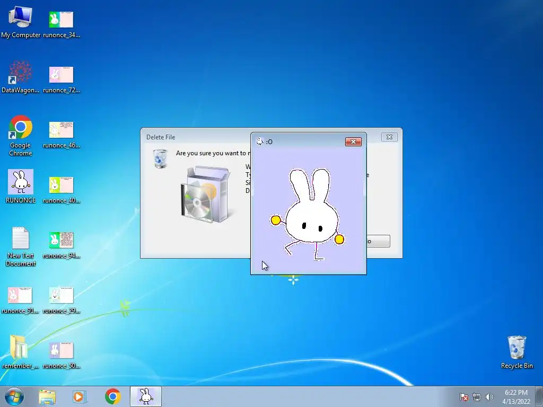Select the runonce_34 image file
Image resolution: width=543 pixels, height=407 pixels.
pyautogui.click(x=62, y=23)
